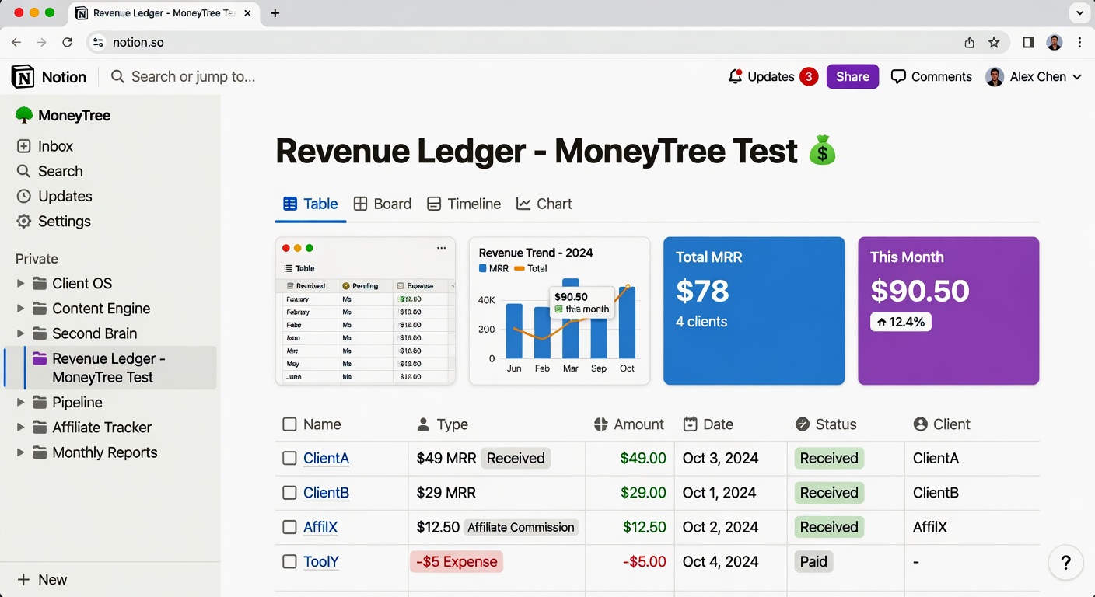Open a new browser tab with plus
This screenshot has height=597, width=1095.
coord(275,13)
